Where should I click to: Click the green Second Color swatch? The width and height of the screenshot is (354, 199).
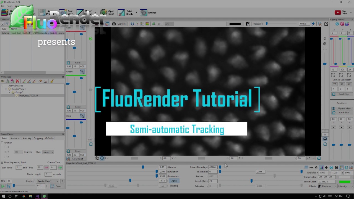point(345,182)
